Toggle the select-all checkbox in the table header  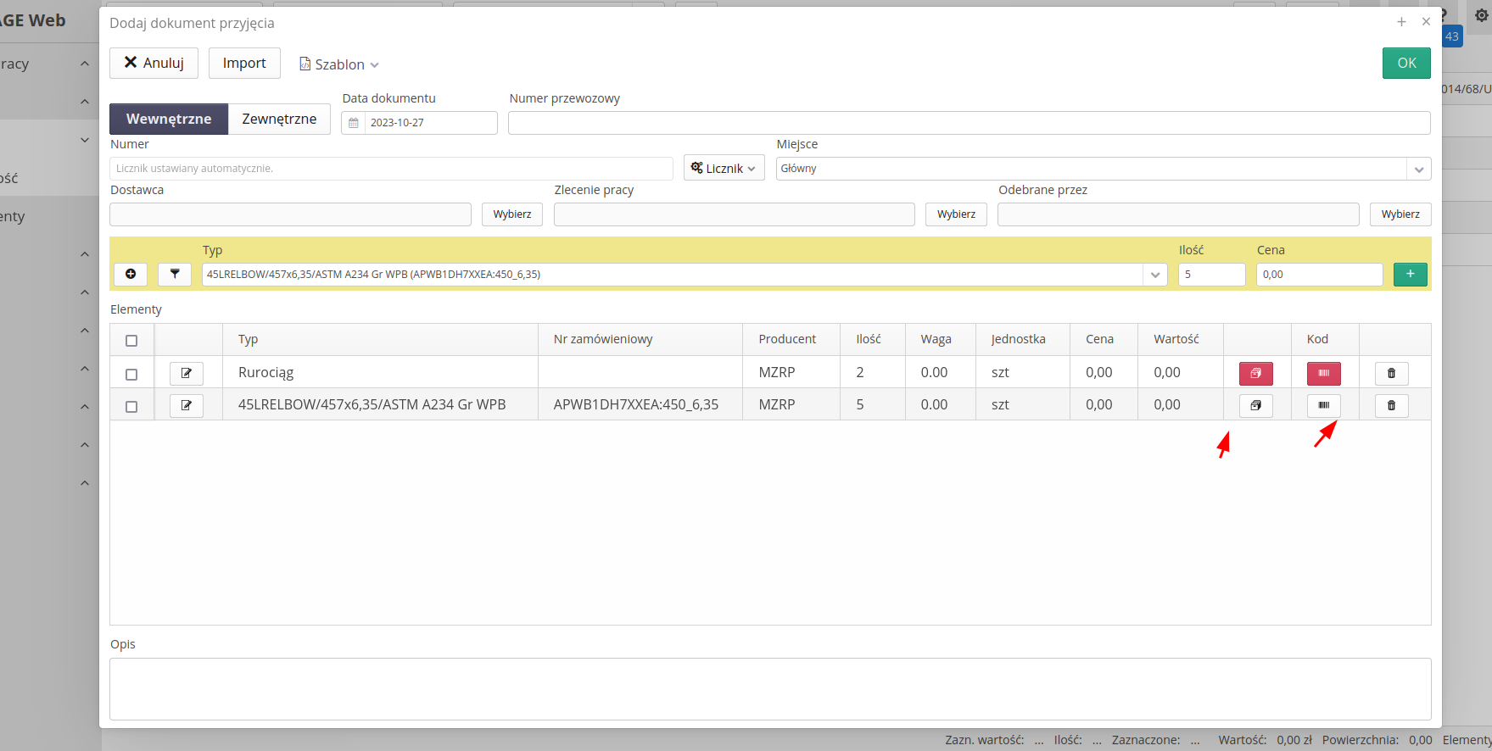131,340
